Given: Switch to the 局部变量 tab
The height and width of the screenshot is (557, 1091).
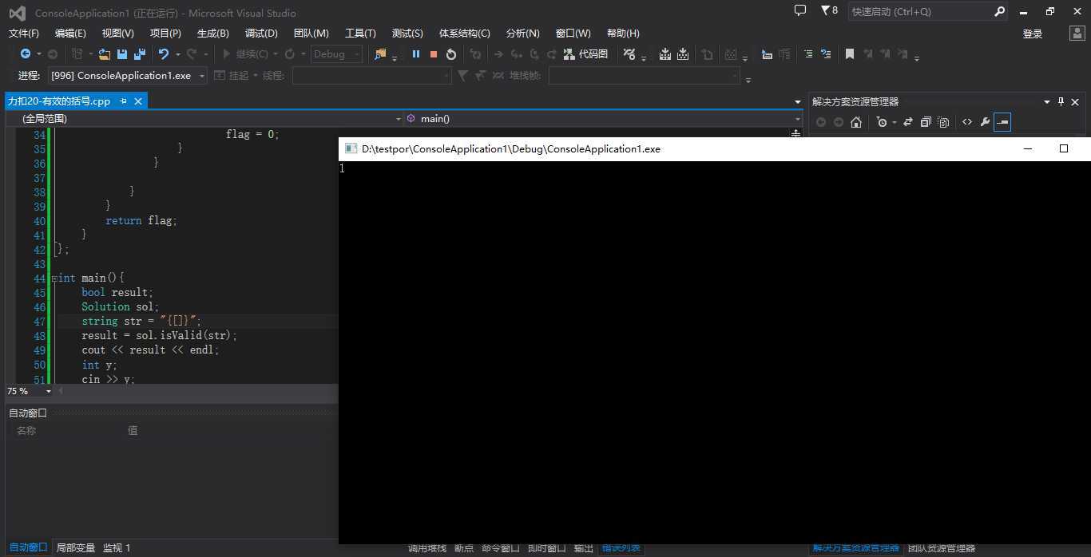Looking at the screenshot, I should [x=76, y=548].
